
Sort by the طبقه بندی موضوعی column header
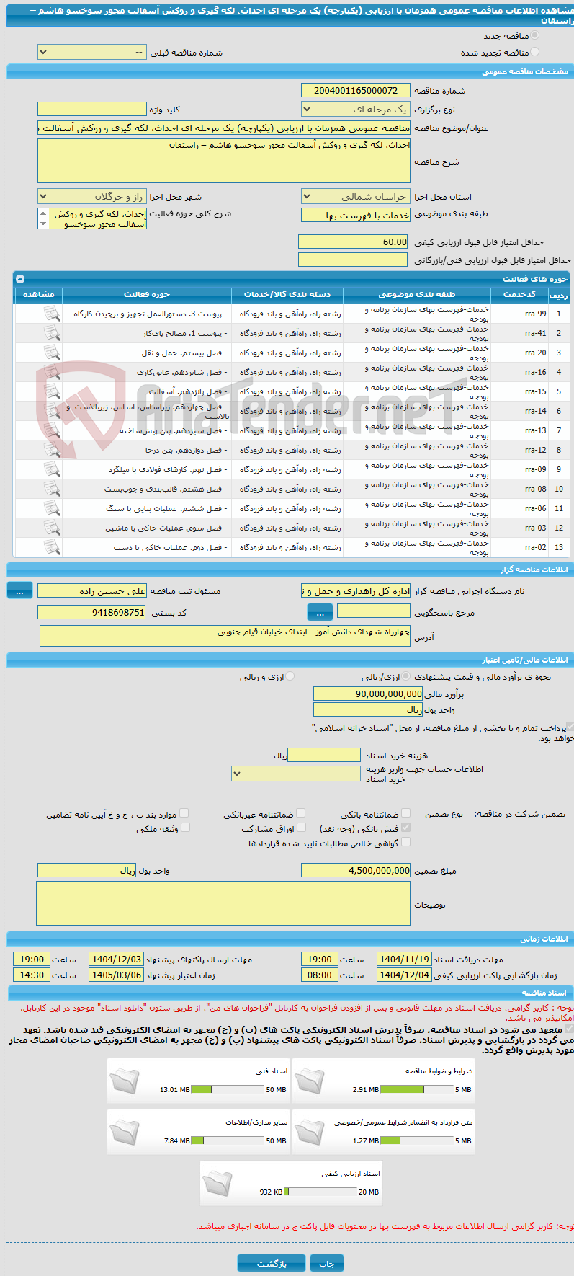[x=417, y=294]
